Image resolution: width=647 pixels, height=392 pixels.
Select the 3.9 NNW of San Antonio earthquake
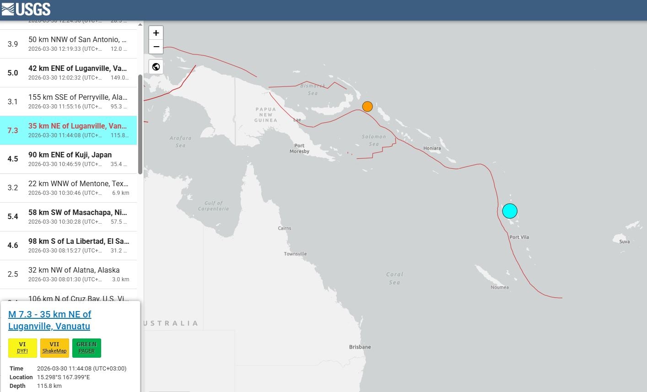[69, 44]
